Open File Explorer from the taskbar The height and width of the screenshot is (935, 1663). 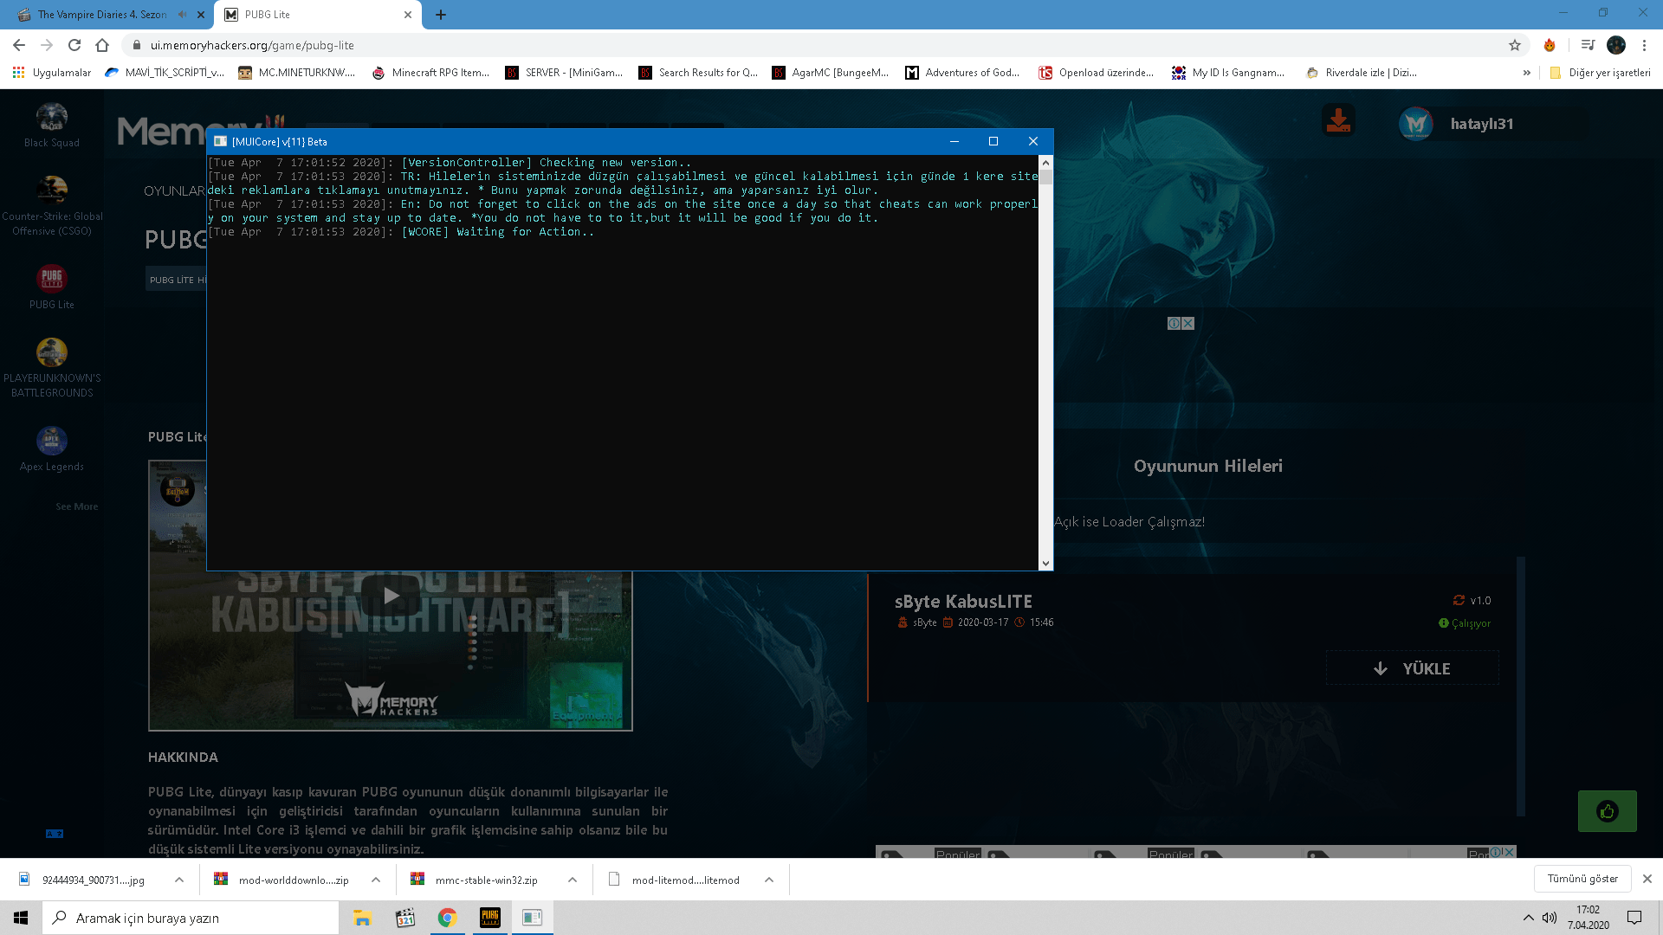tap(362, 918)
